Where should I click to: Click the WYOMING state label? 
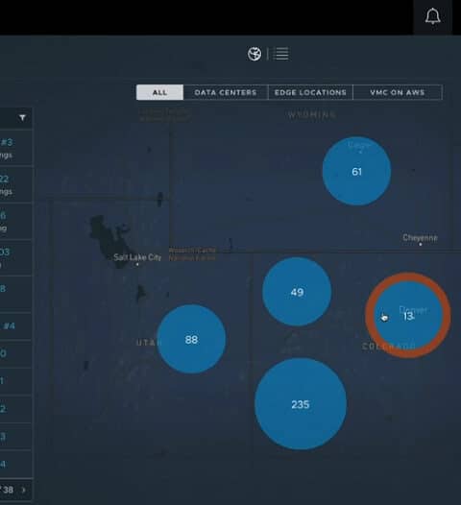click(x=312, y=114)
